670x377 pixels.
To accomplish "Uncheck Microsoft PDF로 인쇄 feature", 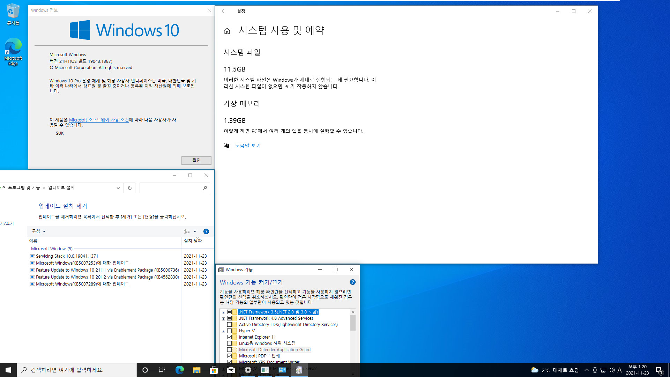I will pos(229,356).
